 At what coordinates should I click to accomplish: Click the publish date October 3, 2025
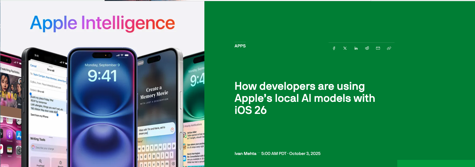[x=305, y=154]
